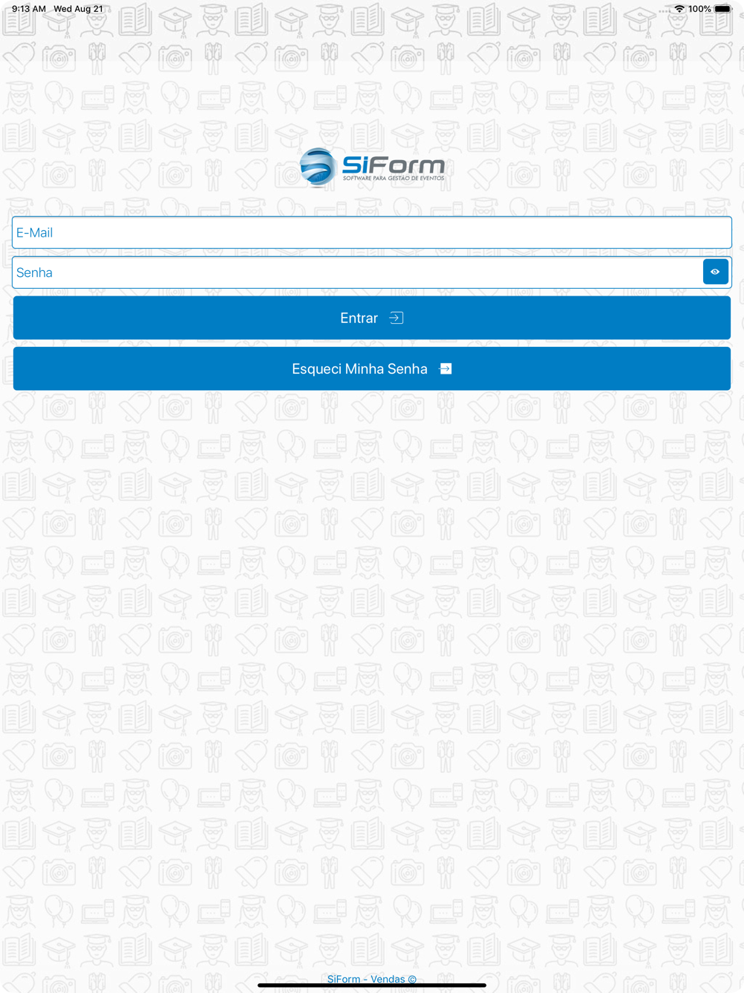The height and width of the screenshot is (993, 744).
Task: Click the arrow icon beside Entrar
Action: [x=397, y=318]
